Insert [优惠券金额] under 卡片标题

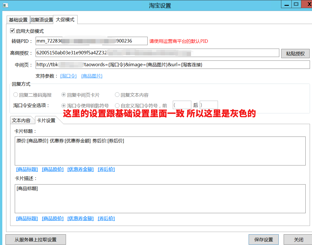[x=80, y=170]
